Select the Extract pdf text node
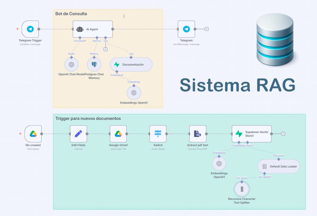 click(x=198, y=134)
